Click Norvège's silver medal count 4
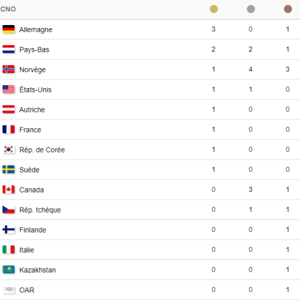Screen dimensions: 300x300 pyautogui.click(x=251, y=69)
